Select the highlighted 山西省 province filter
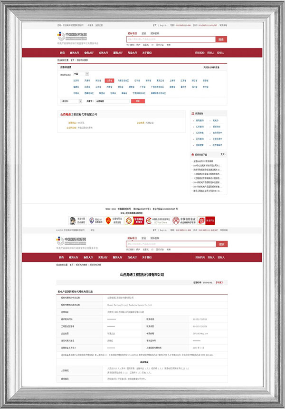This screenshot has width=285, height=409. pyautogui.click(x=110, y=81)
